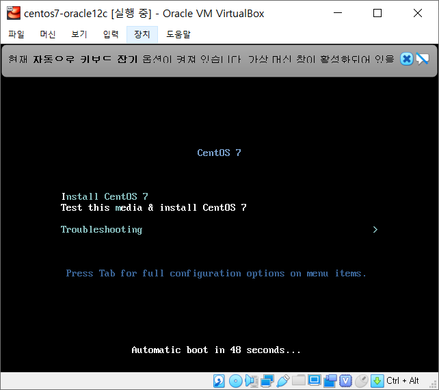Select Install CentOS 7 boot entry
Viewport: 439px width, 390px height.
pos(105,196)
